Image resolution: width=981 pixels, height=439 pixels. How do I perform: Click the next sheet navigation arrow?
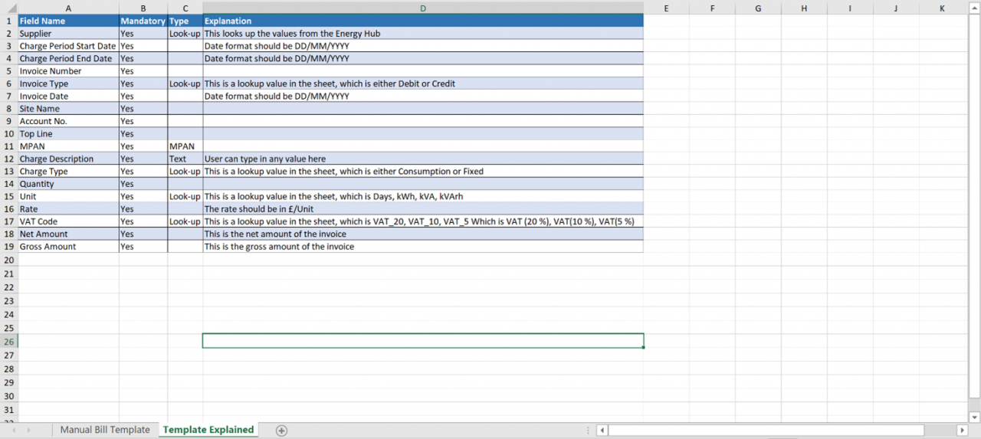29,431
